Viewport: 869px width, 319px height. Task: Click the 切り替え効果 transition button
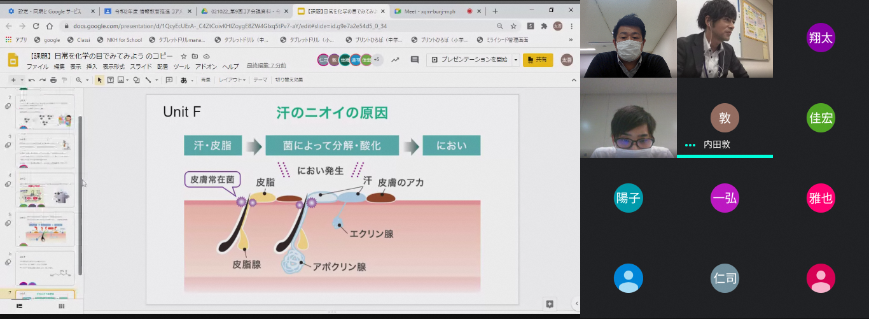[289, 80]
